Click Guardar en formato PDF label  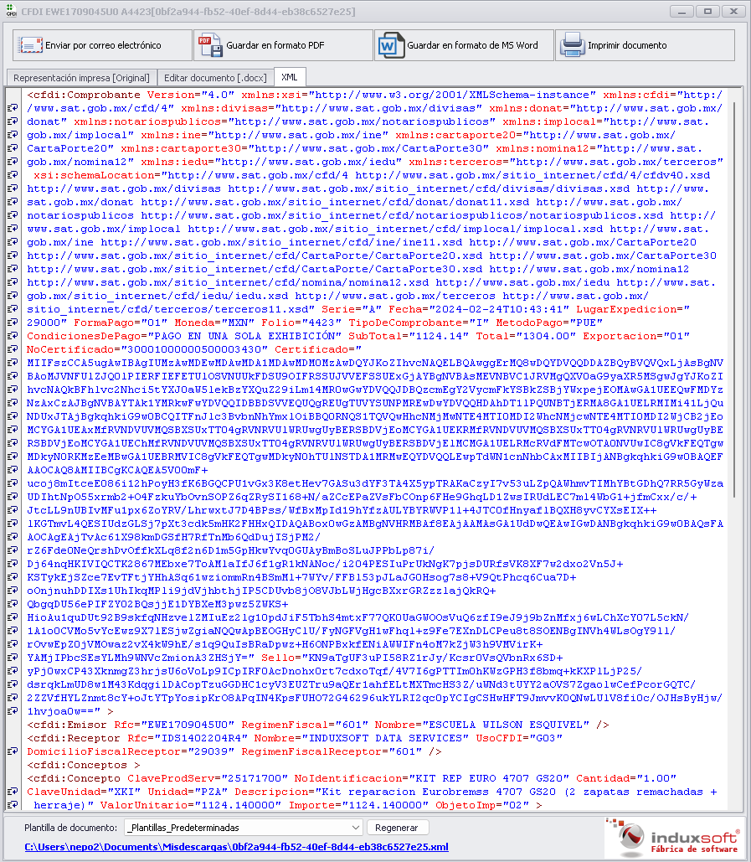275,45
